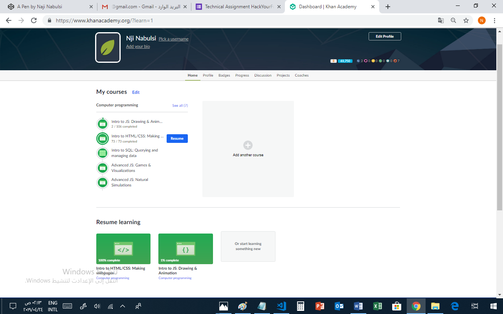Open the Intro to SQL course icon

pos(103,153)
